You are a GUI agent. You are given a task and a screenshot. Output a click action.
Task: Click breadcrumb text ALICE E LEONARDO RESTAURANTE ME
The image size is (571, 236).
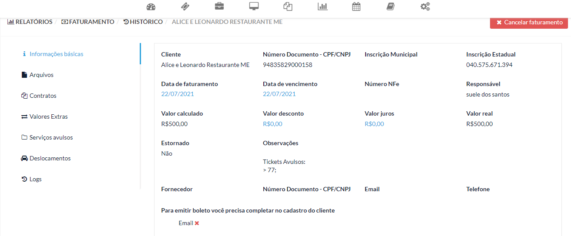pyautogui.click(x=227, y=22)
